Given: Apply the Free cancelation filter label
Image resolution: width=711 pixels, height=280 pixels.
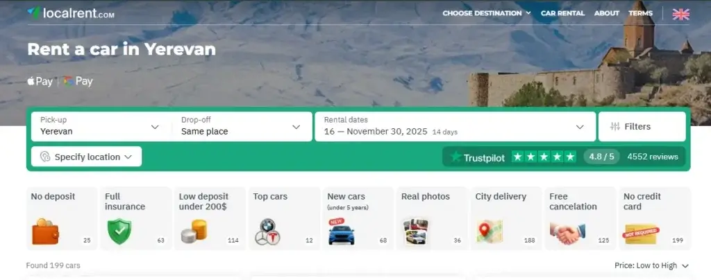Looking at the screenshot, I should coord(573,202).
